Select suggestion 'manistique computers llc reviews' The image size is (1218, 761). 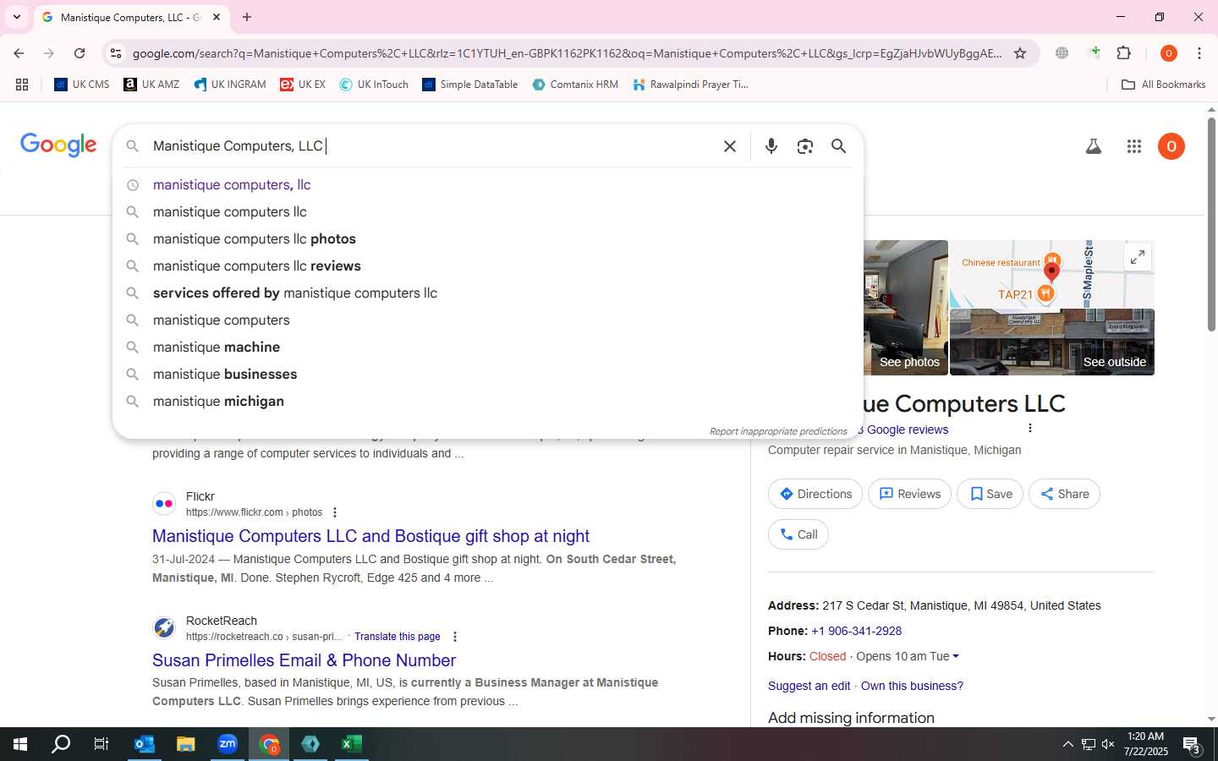pos(488,266)
